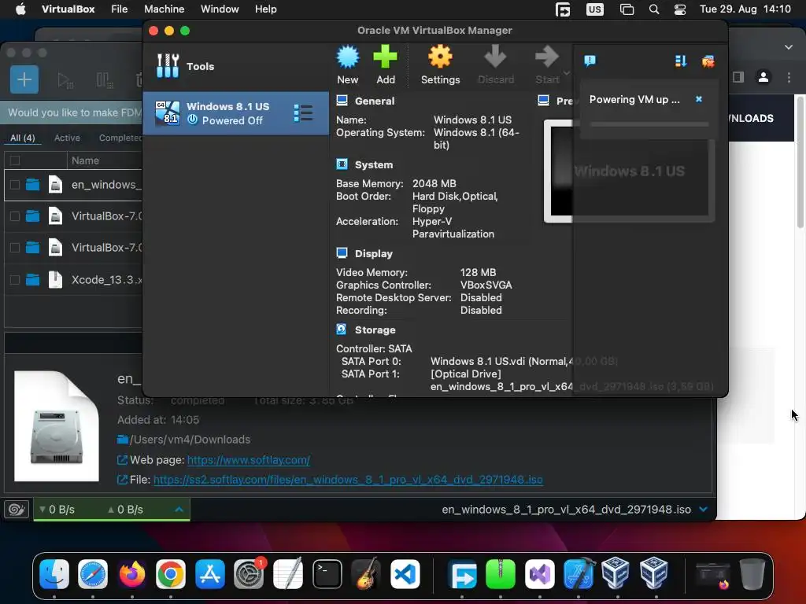Switch to the Active tab in FDM

point(68,138)
